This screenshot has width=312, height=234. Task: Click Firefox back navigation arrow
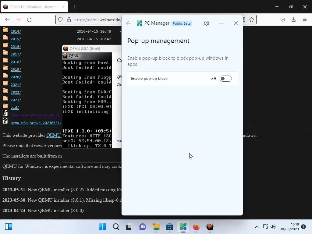point(7,19)
